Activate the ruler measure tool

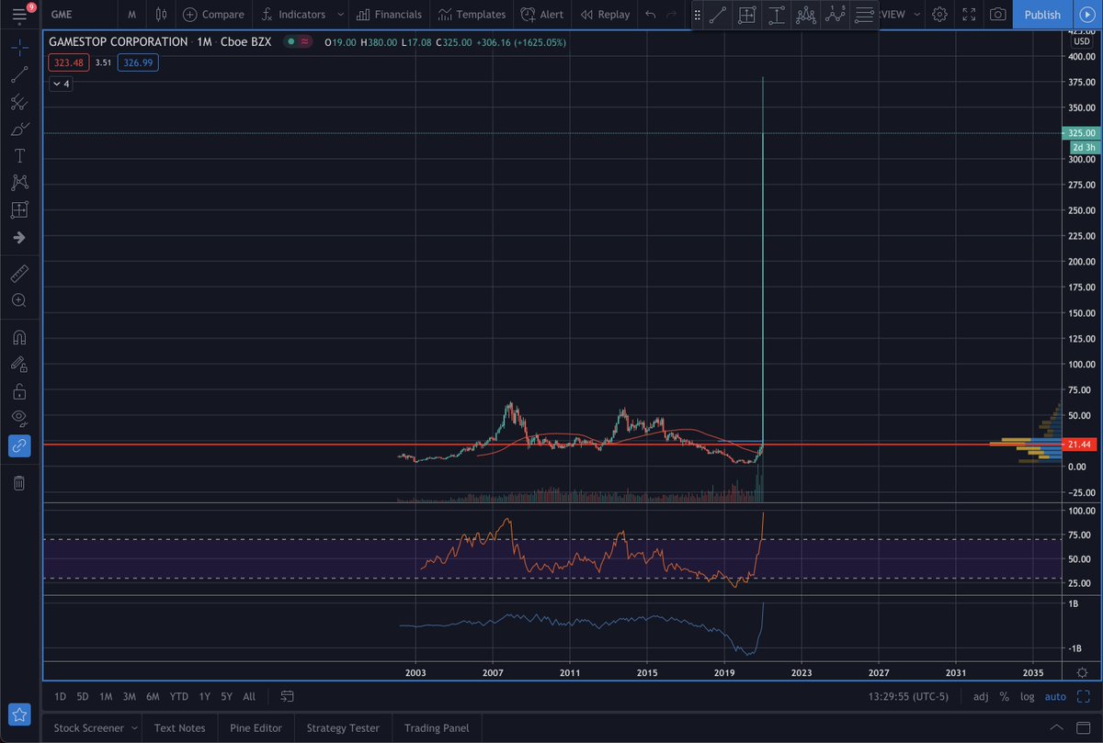[18, 273]
